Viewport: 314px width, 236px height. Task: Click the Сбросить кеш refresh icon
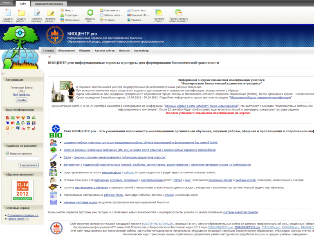(90, 13)
